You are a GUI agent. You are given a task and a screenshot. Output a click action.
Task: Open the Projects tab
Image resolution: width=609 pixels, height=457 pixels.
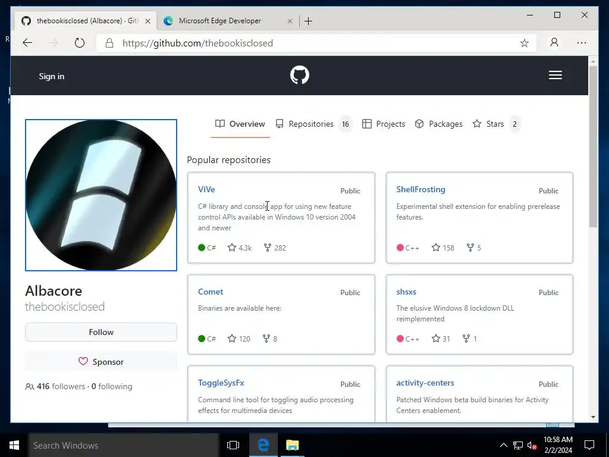tap(384, 124)
